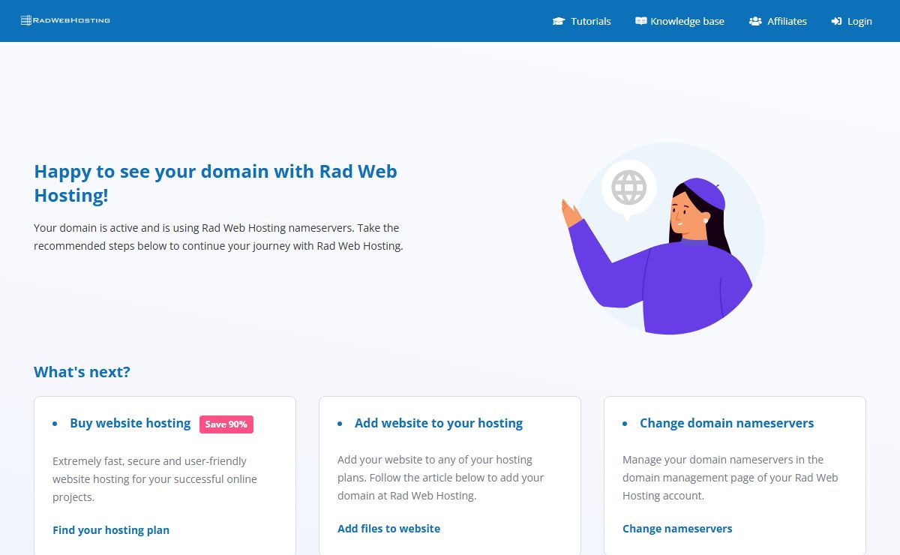Viewport: 900px width, 555px height.
Task: Click the Login arrow icon
Action: [x=837, y=21]
